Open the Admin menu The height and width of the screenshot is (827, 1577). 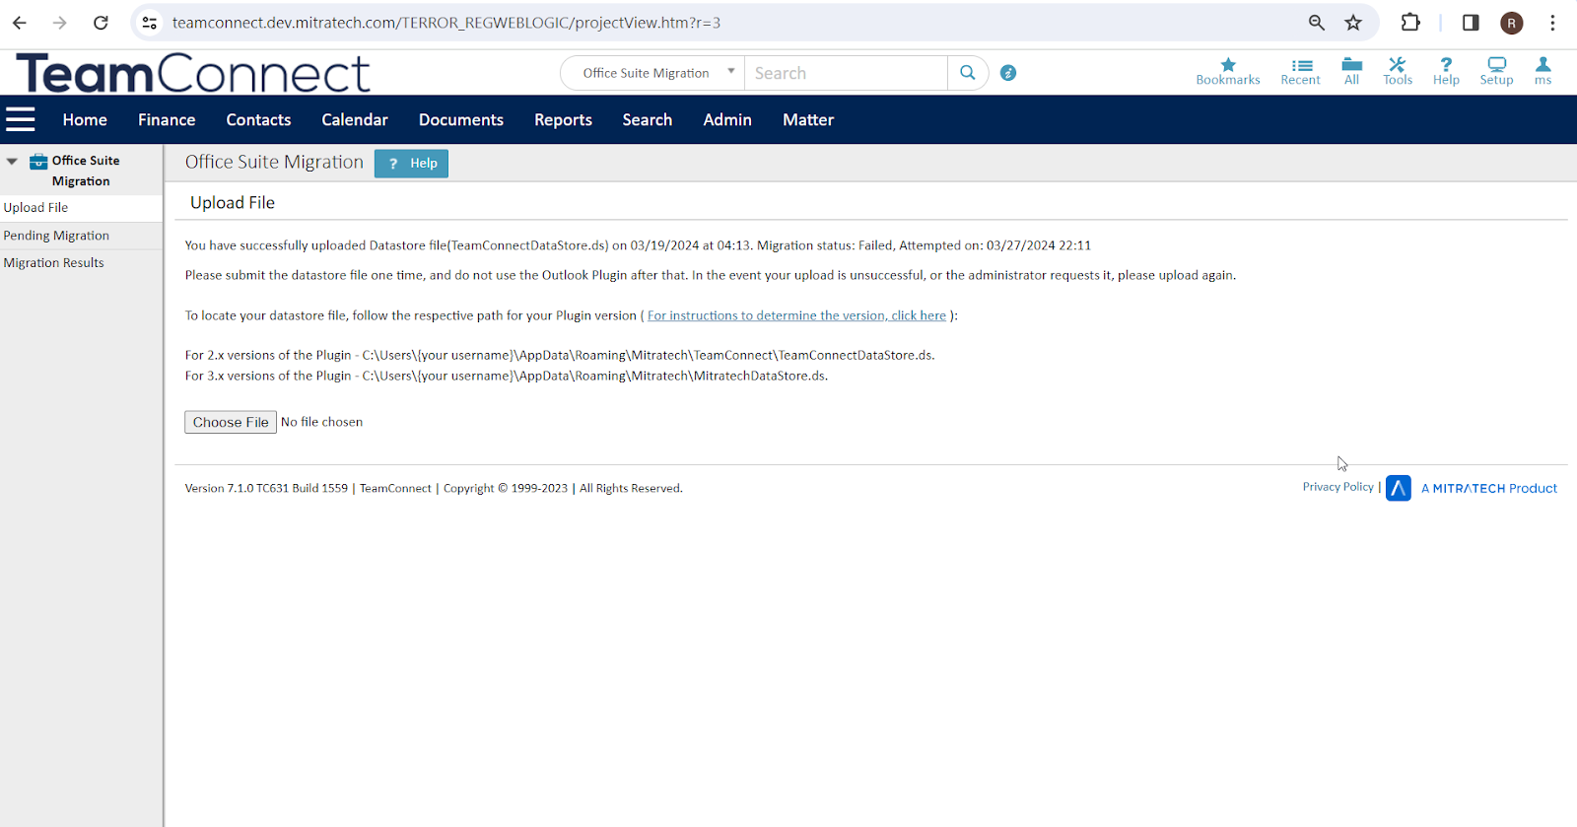point(727,119)
